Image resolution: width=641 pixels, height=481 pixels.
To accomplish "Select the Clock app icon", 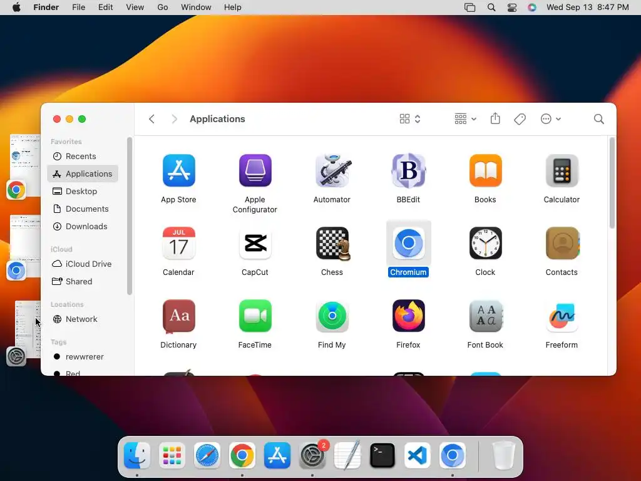I will click(x=485, y=243).
